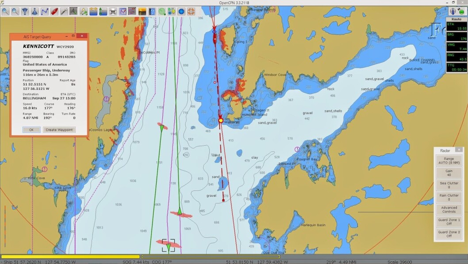Toggle ENC text display (A icon)
Image resolution: width=468 pixels, height=264 pixels.
click(73, 12)
